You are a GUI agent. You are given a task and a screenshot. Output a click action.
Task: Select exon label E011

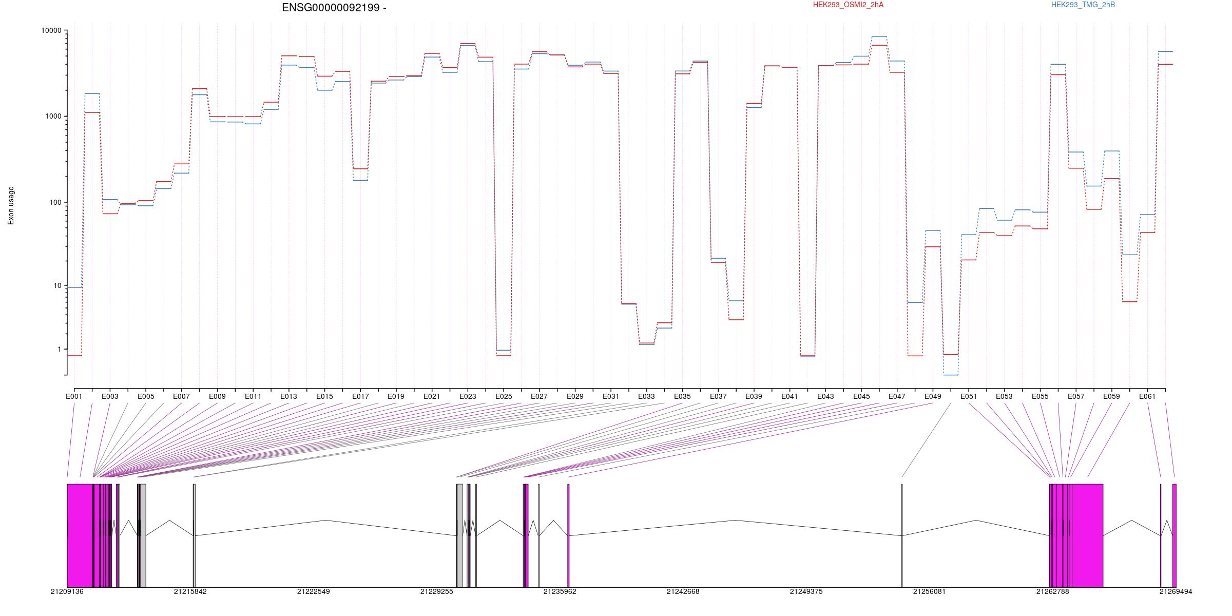(253, 396)
